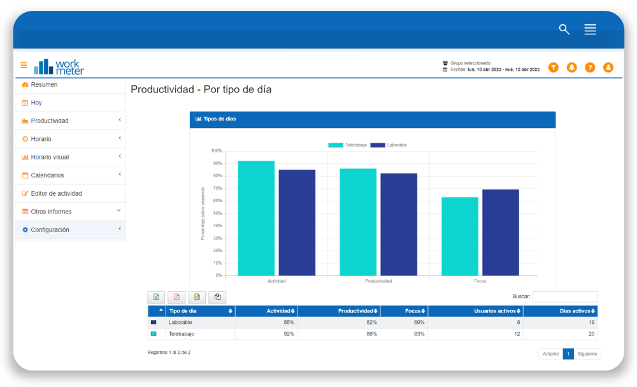Toggle Teletrabajo series in chart legend
The height and width of the screenshot is (387, 637).
click(x=345, y=145)
